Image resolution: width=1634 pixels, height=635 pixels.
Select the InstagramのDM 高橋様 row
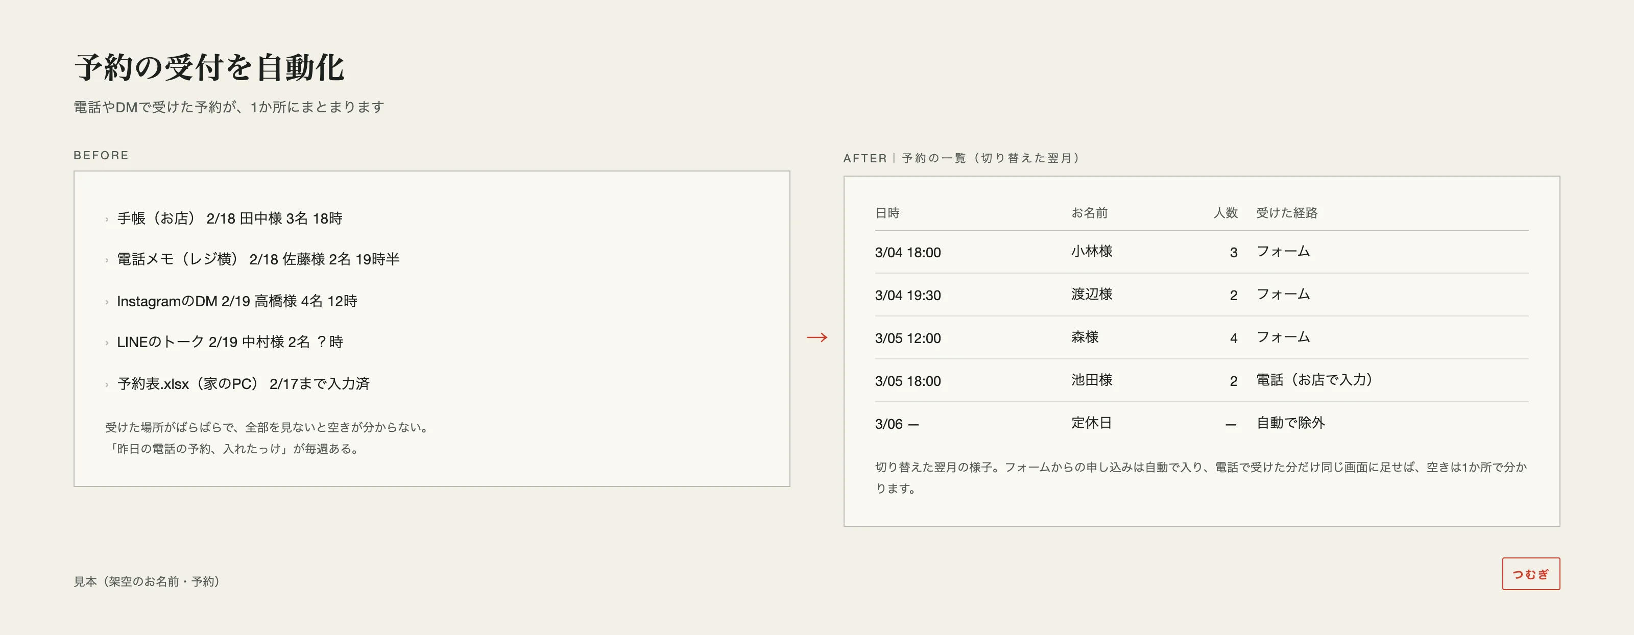(231, 301)
